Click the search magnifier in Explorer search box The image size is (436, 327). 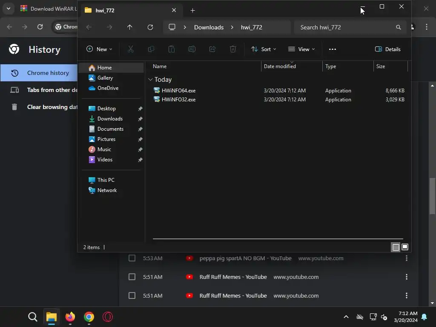click(398, 27)
